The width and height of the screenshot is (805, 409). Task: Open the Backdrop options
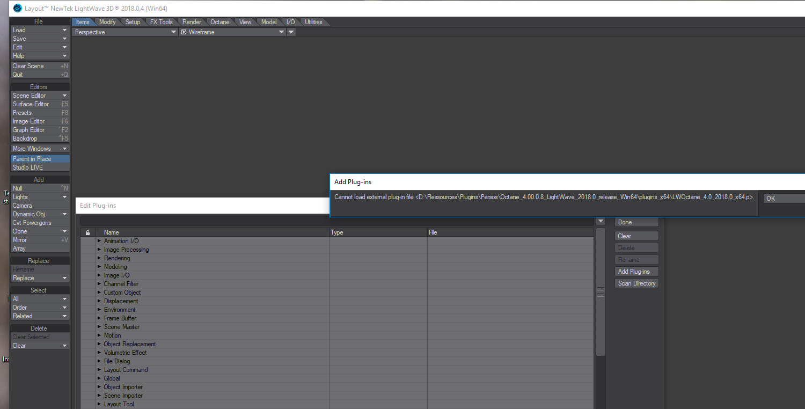click(40, 138)
